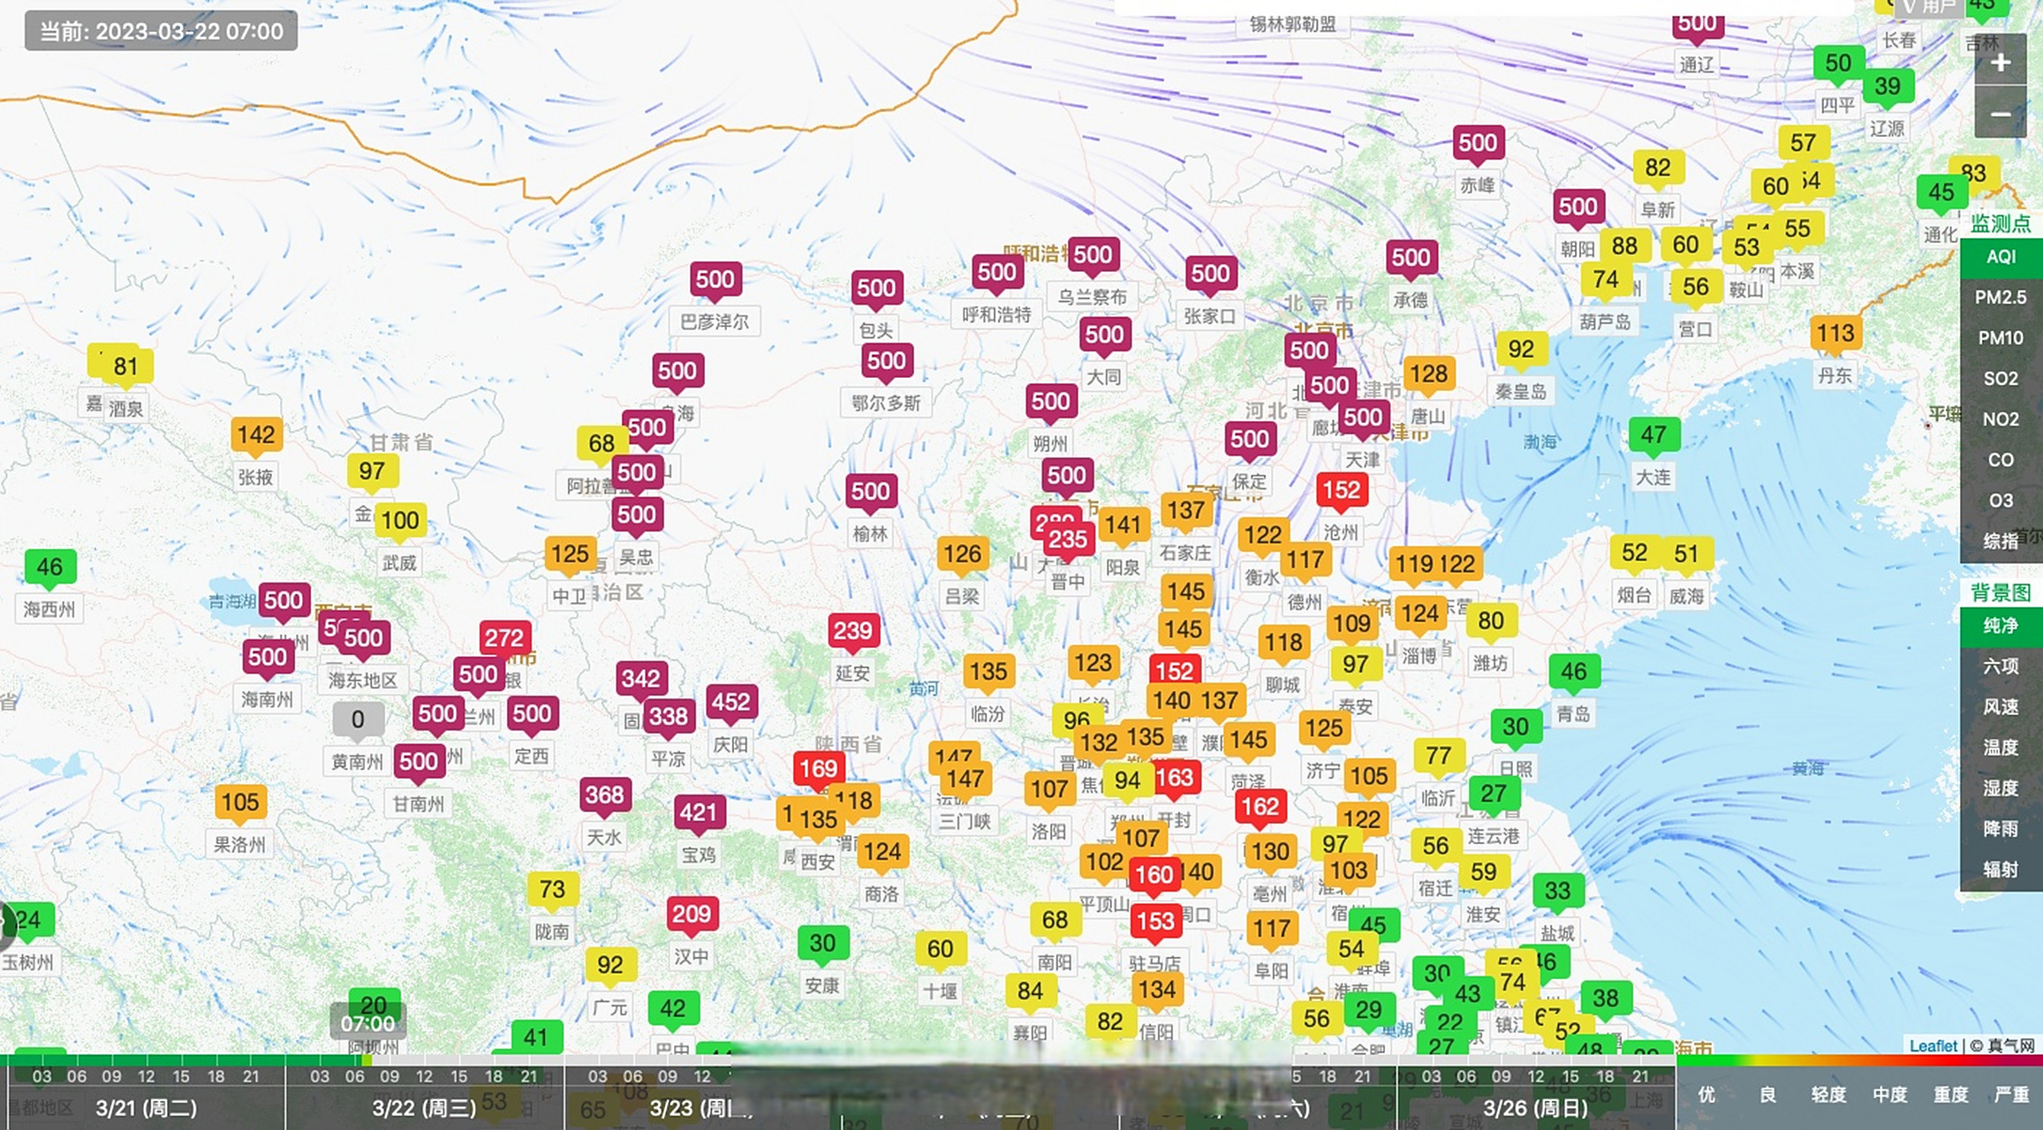Zoom in the map with plus button
Viewport: 2043px width, 1130px height.
(2001, 63)
